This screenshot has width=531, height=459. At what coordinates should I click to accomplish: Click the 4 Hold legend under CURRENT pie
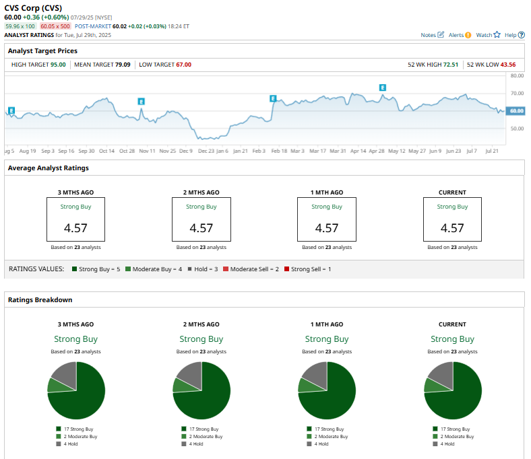click(x=443, y=444)
